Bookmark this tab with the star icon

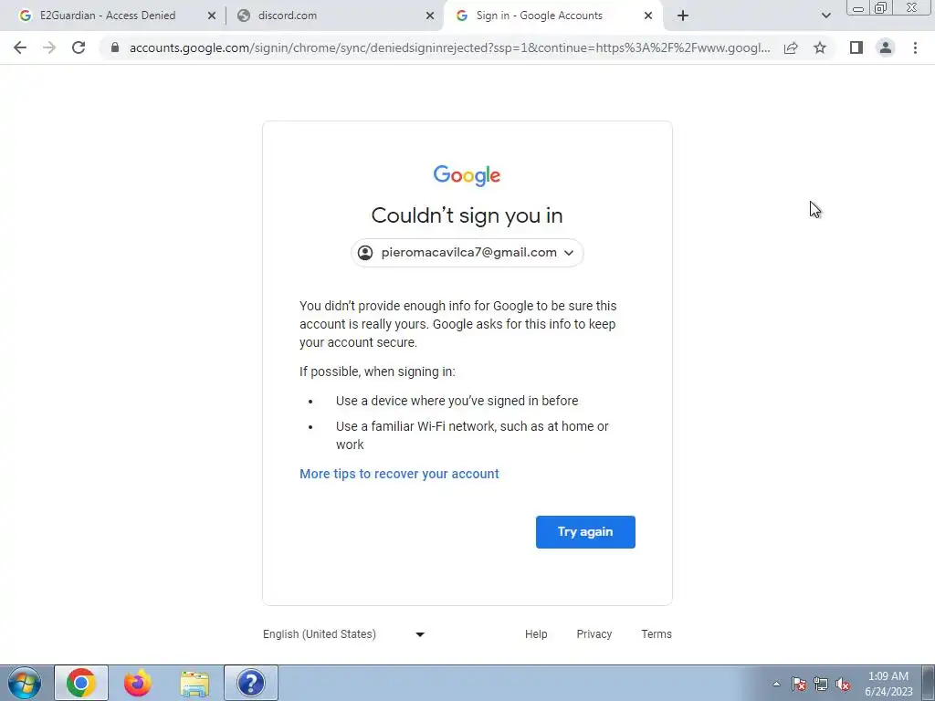click(x=820, y=47)
